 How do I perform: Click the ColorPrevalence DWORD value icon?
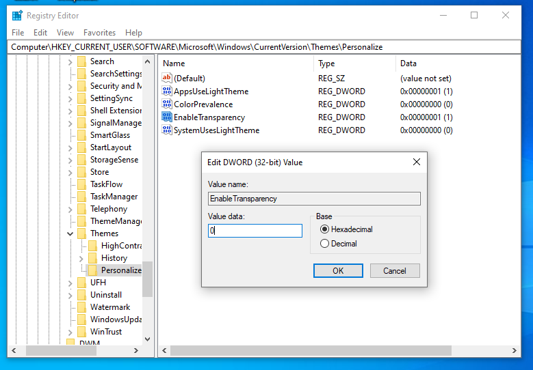(167, 104)
